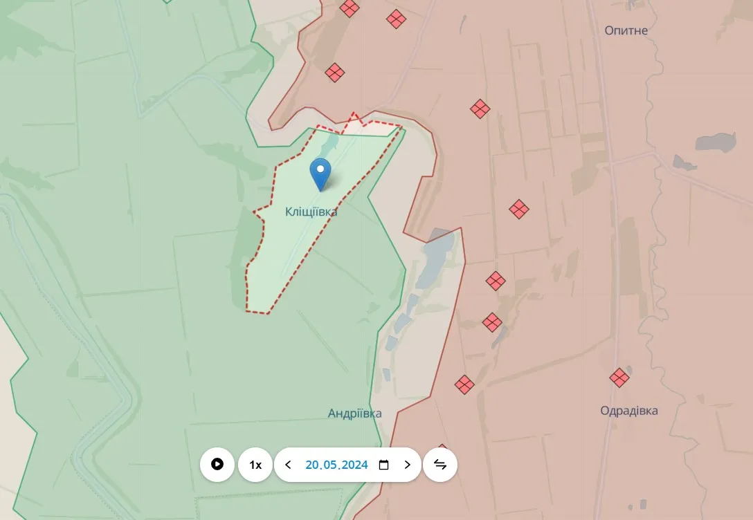Screen dimensions: 753x520
Task: Open the calendar date picker icon
Action: 384,465
